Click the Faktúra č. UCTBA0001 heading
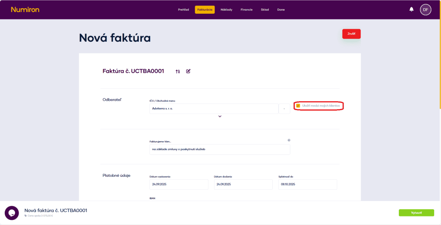This screenshot has width=441, height=225. (134, 71)
